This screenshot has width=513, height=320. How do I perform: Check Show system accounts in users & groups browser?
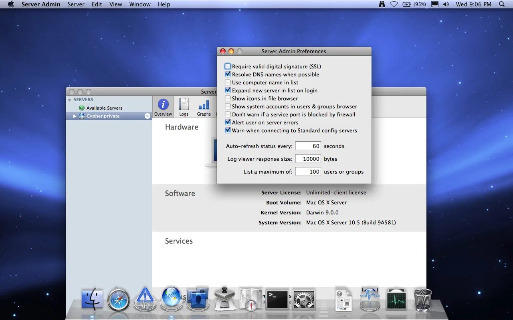228,106
